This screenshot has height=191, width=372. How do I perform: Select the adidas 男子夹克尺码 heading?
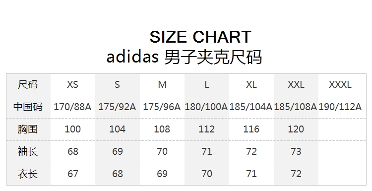[184, 57]
